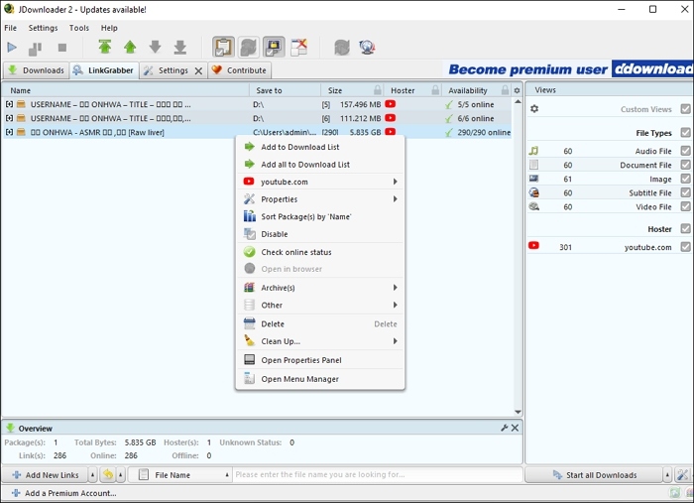
Task: Click the check for updates globe icon
Action: (x=368, y=48)
